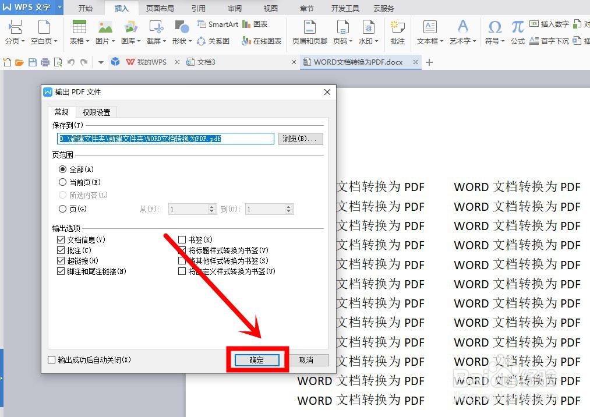Select the 当前页(E) radio button

pyautogui.click(x=62, y=182)
